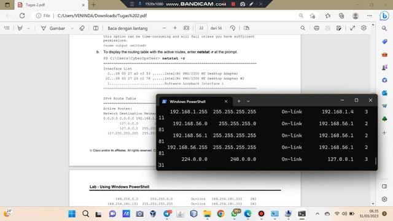Viewport: 393px width, 221px height.
Task: Enable Bandicam drawing pencil
Action: click(x=251, y=4)
